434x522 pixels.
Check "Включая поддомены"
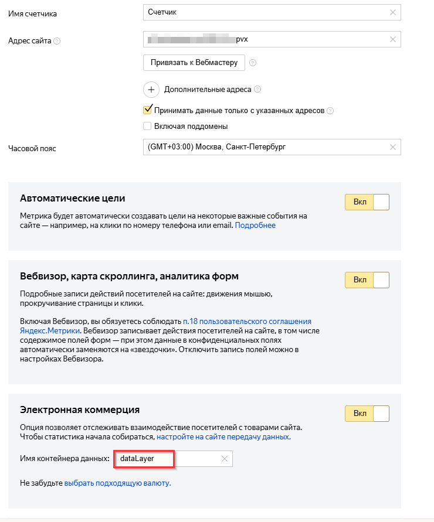(x=147, y=126)
